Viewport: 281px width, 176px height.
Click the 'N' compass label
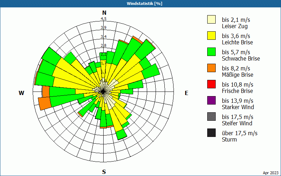[x=104, y=13]
